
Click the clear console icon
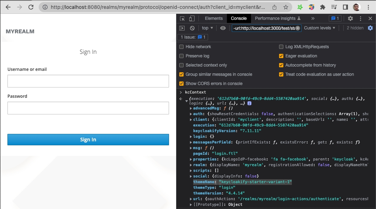click(192, 28)
